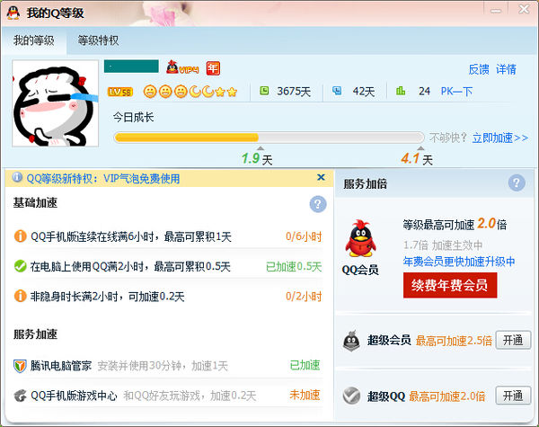The image size is (539, 427).
Task: Open the 详情 details link
Action: 507,69
